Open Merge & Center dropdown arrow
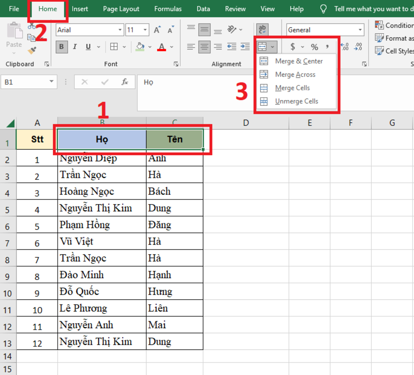The width and height of the screenshot is (414, 375). pos(272,47)
